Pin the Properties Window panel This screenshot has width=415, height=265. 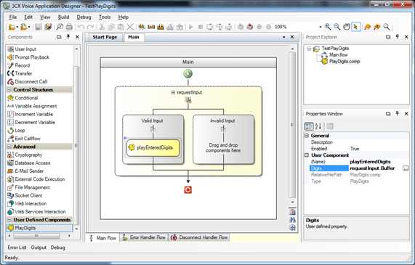click(397, 113)
